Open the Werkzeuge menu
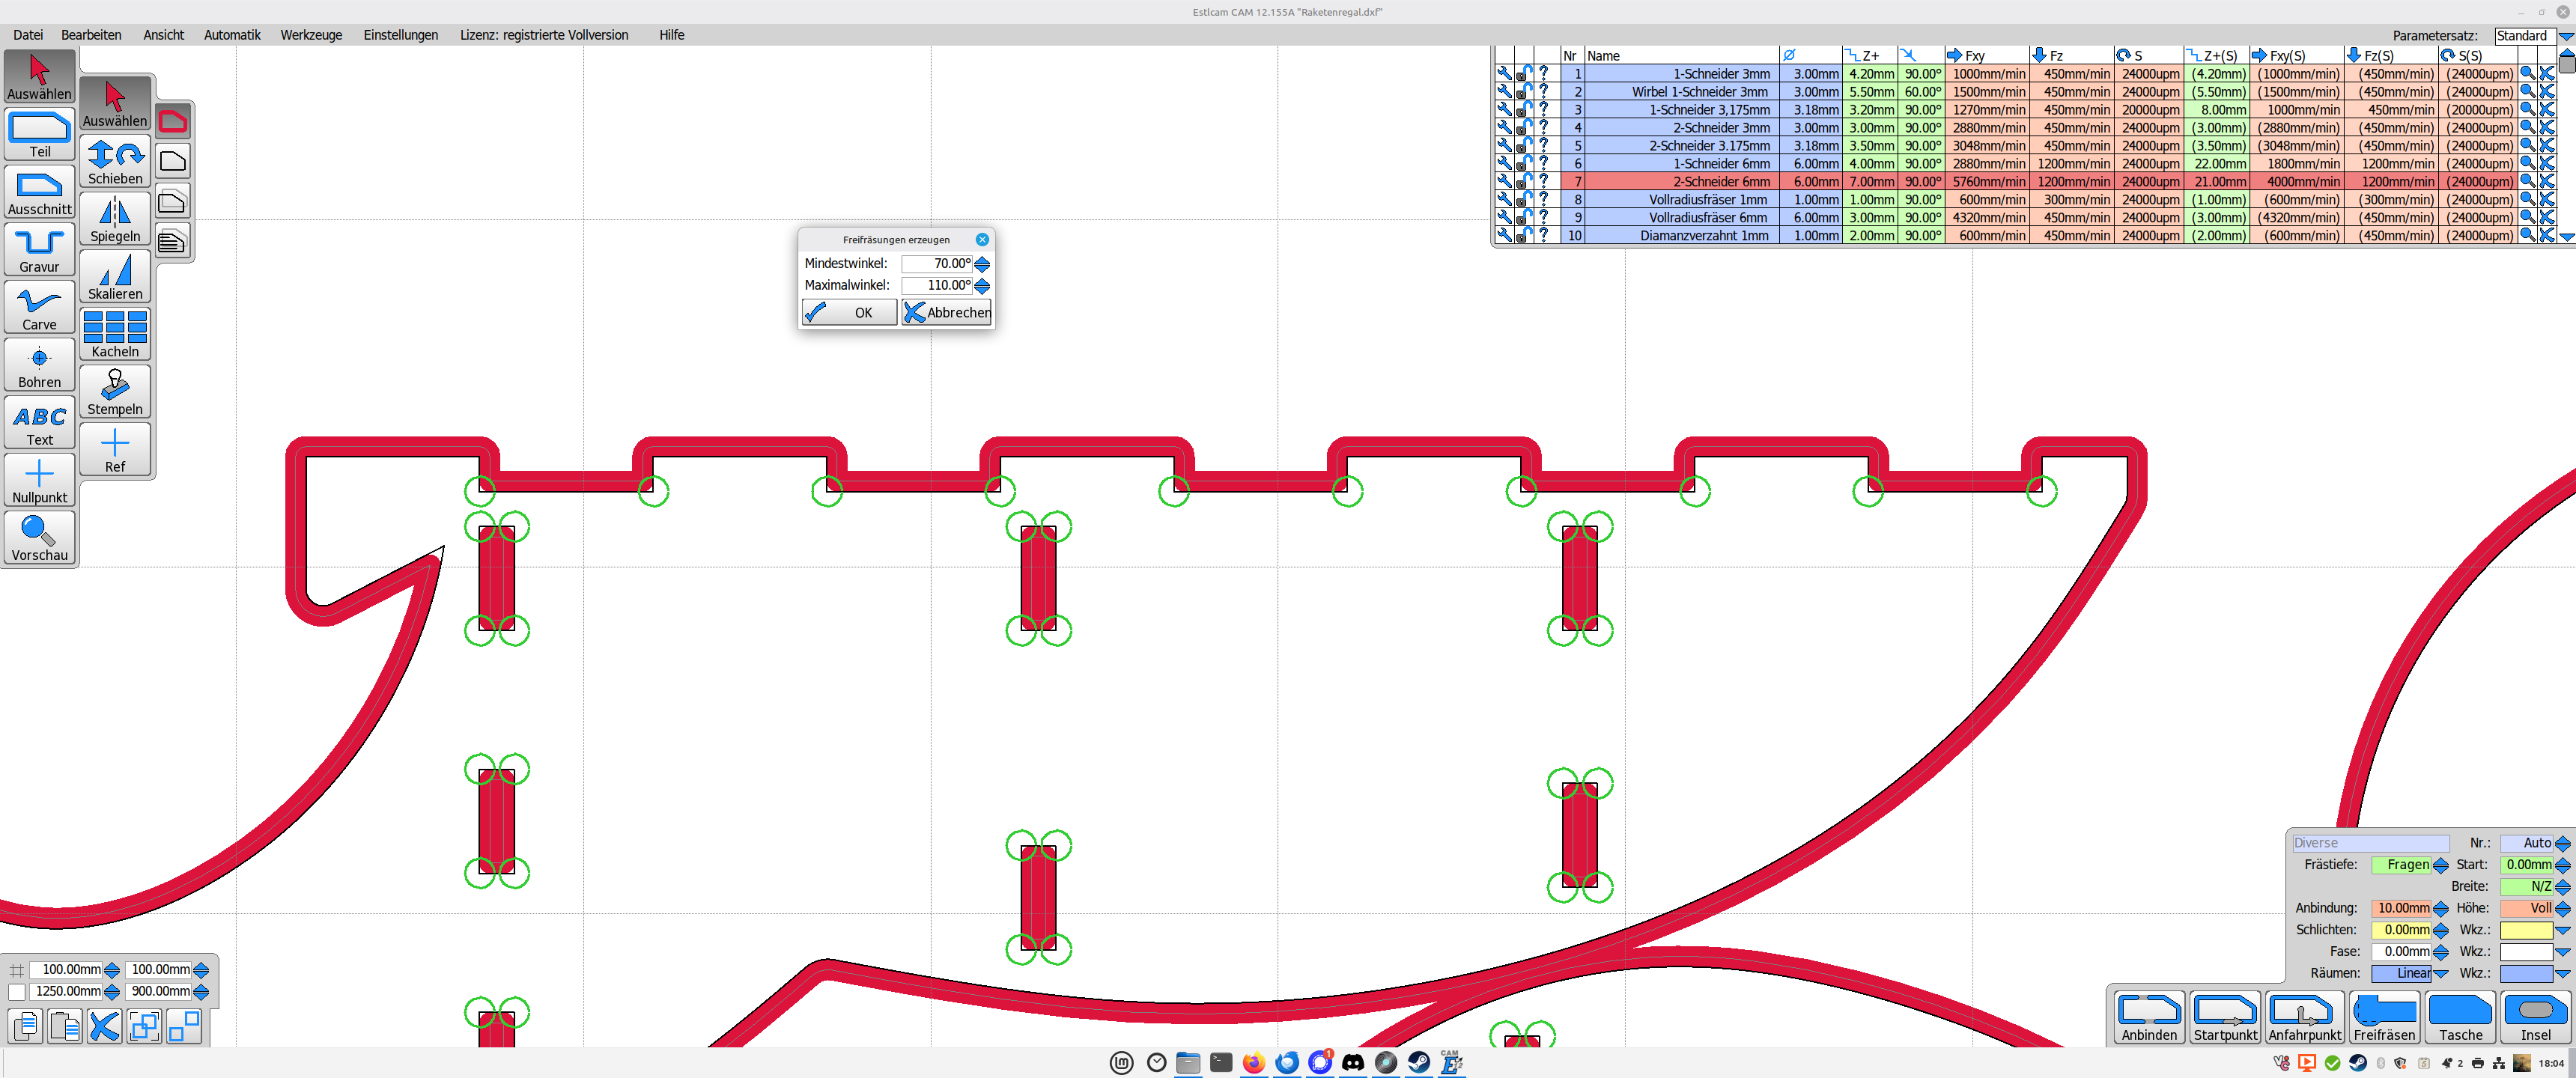This screenshot has height=1078, width=2576. 311,35
